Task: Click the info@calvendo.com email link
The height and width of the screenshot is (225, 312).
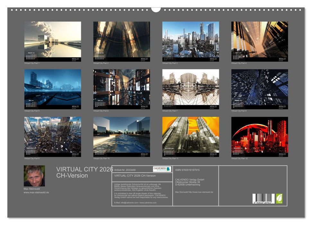Action: click(129, 203)
